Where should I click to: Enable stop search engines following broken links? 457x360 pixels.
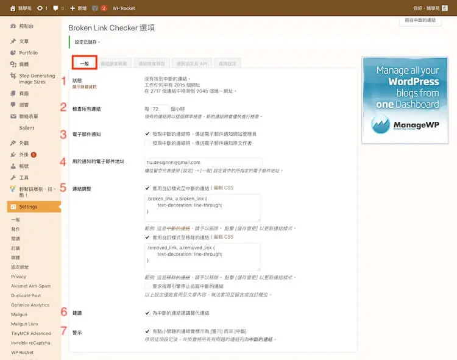coord(147,286)
